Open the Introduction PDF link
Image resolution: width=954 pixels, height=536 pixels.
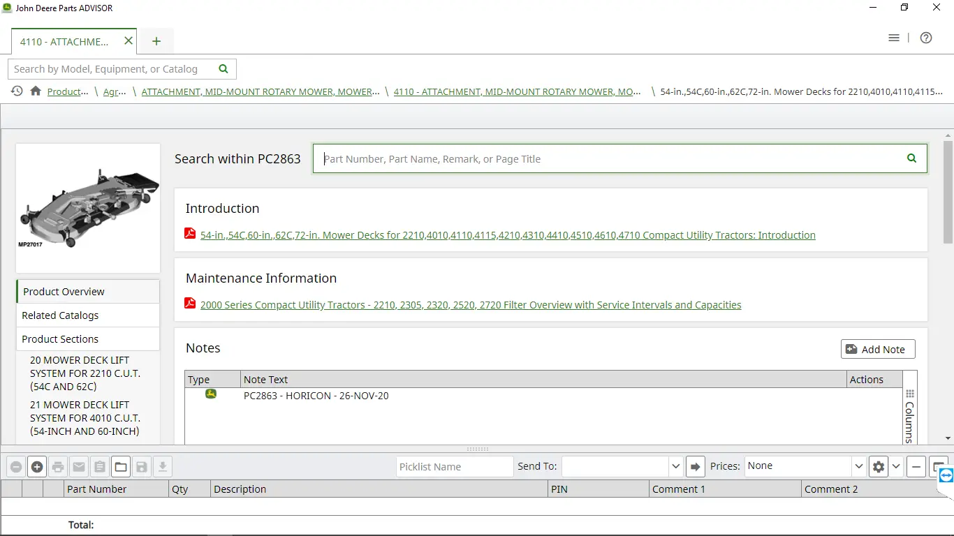click(508, 235)
